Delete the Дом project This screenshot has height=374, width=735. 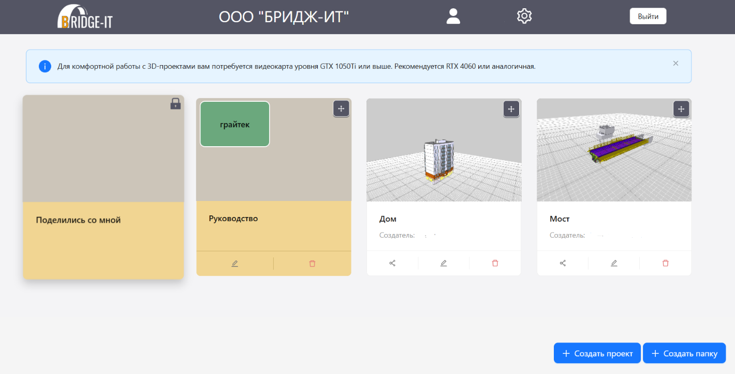(495, 263)
